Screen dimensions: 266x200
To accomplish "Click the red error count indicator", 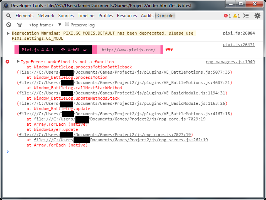I will tap(227, 16).
